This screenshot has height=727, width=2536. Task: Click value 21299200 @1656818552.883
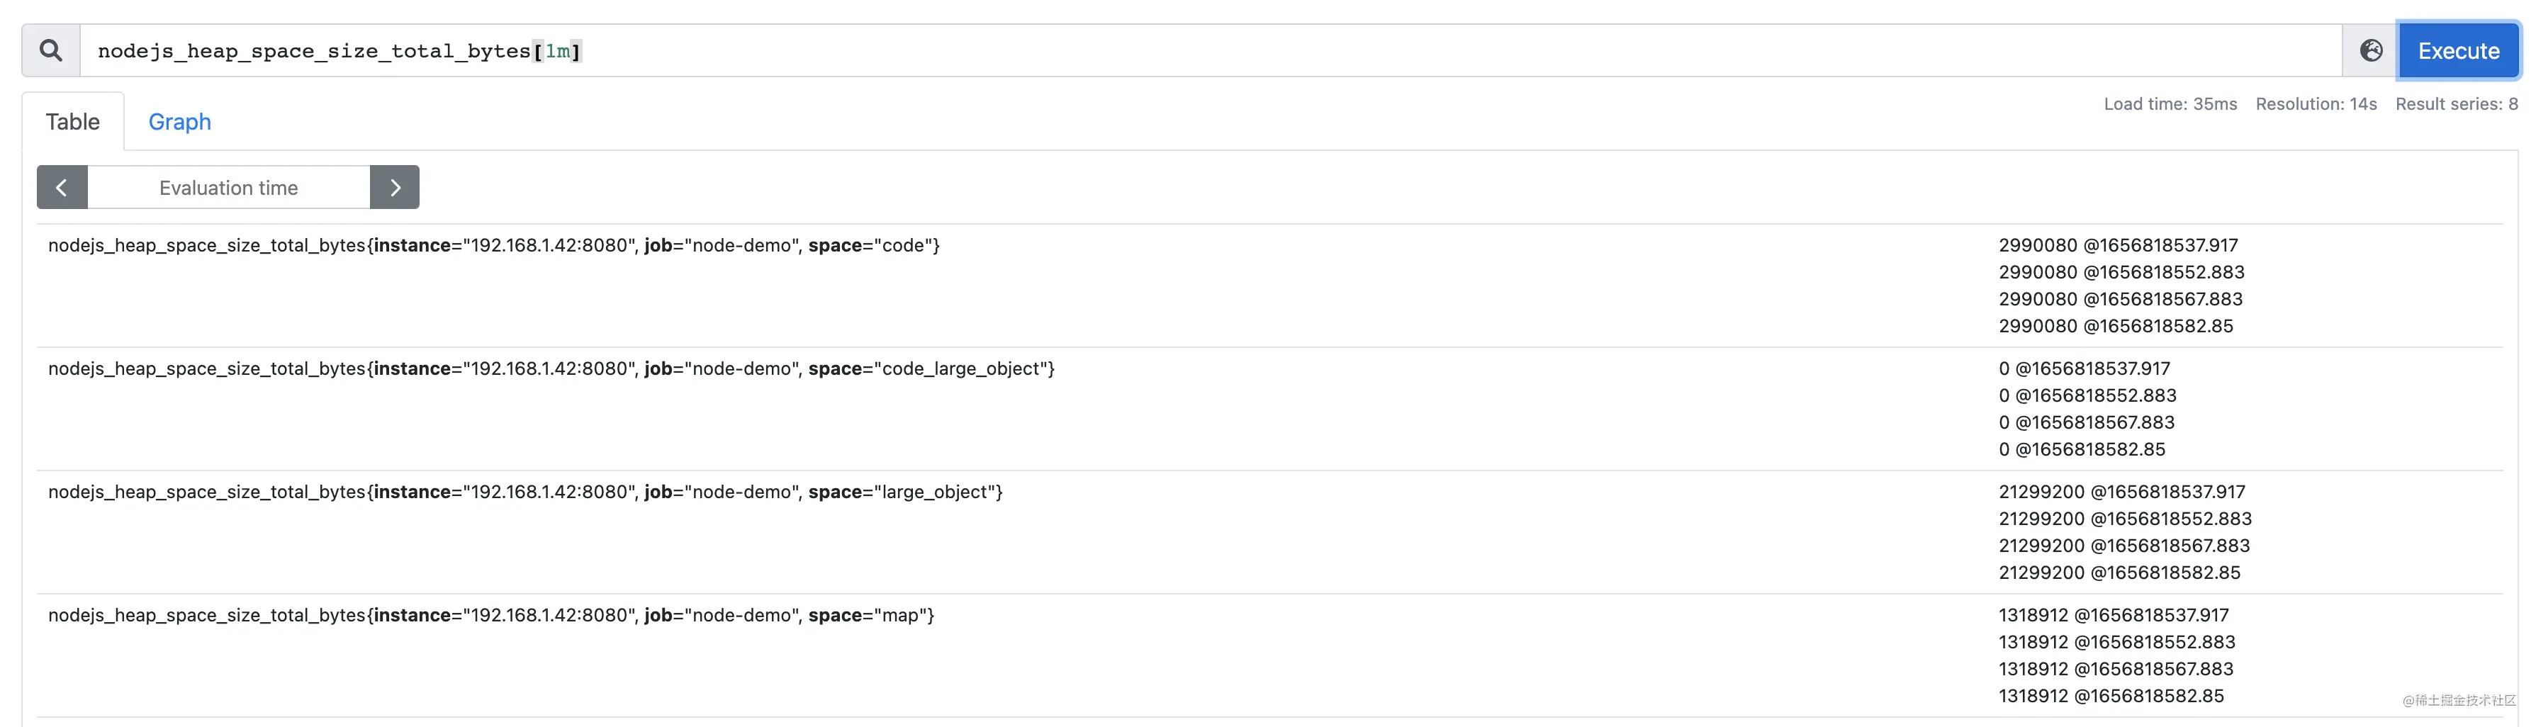click(x=2124, y=519)
